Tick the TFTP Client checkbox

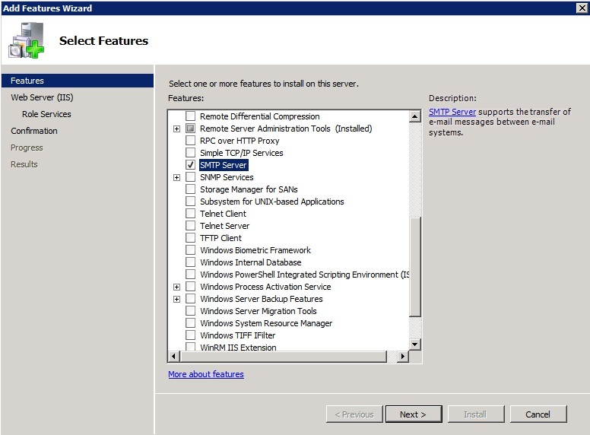191,238
